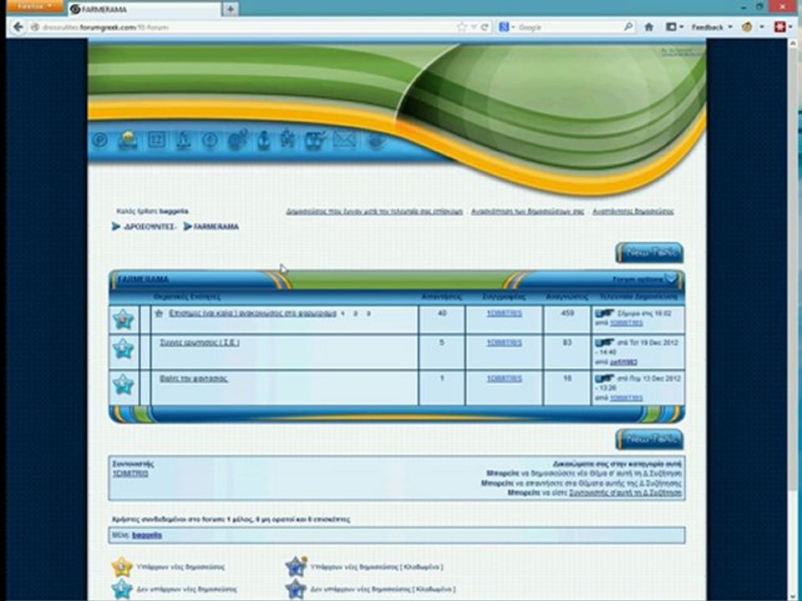Open the portal "P" icon in forum navigation

(100, 139)
